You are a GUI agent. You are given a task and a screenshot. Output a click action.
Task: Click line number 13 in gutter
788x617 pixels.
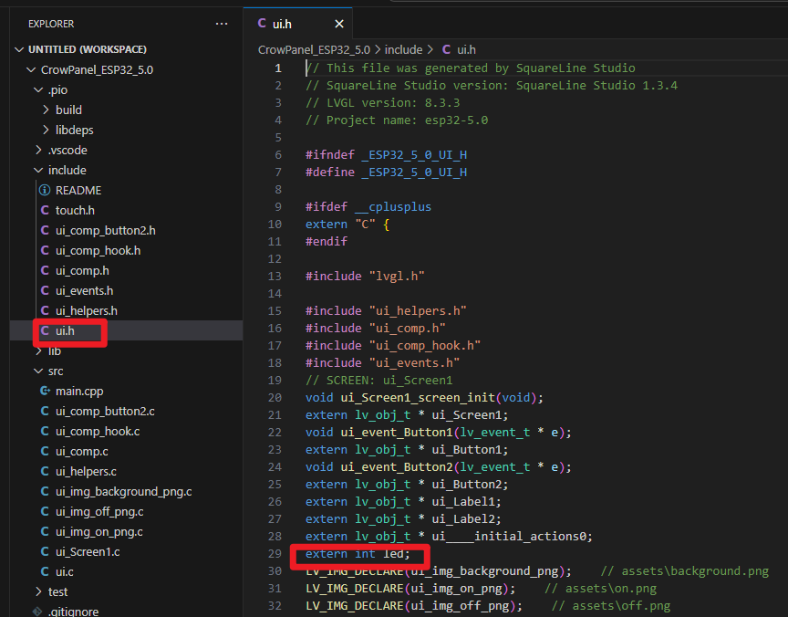[x=275, y=276]
